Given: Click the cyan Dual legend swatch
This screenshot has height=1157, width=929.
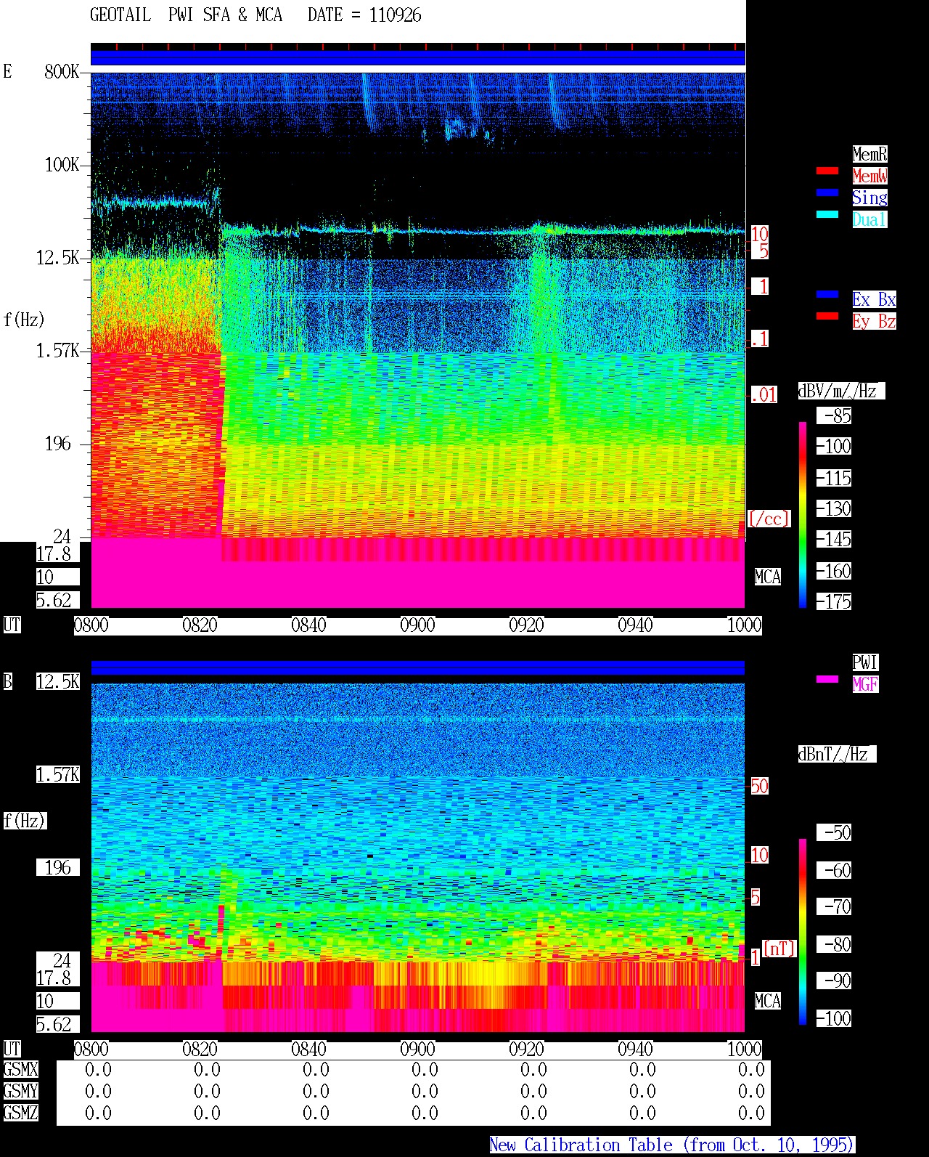Looking at the screenshot, I should [827, 214].
